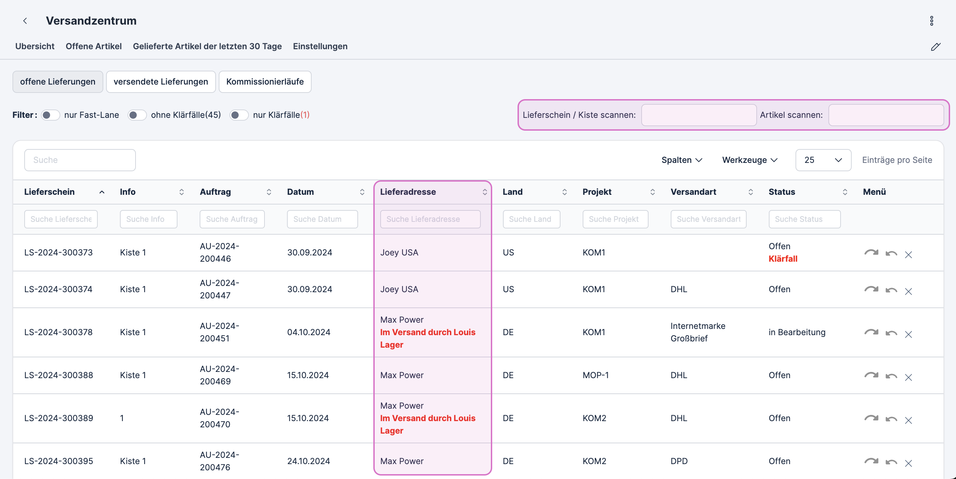Toggle the ohne Klärfälle filter
The width and height of the screenshot is (956, 479).
(137, 115)
